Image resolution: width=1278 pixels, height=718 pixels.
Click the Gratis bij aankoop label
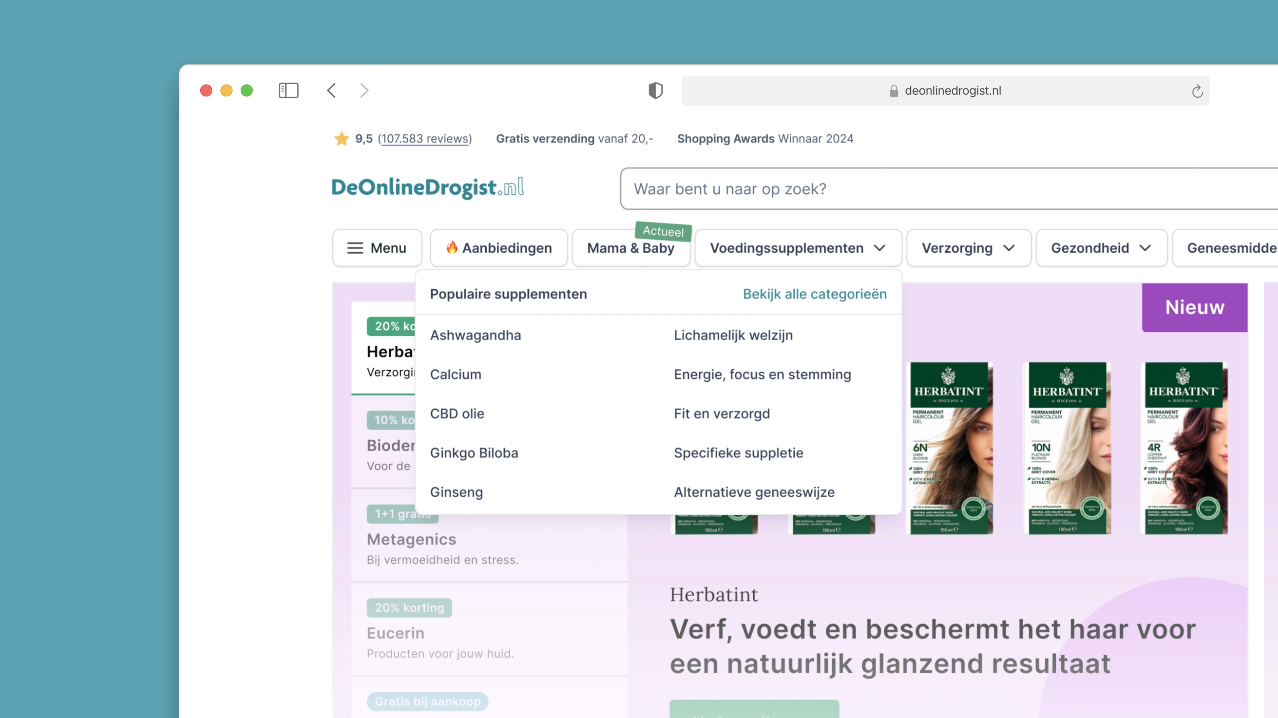pos(427,701)
